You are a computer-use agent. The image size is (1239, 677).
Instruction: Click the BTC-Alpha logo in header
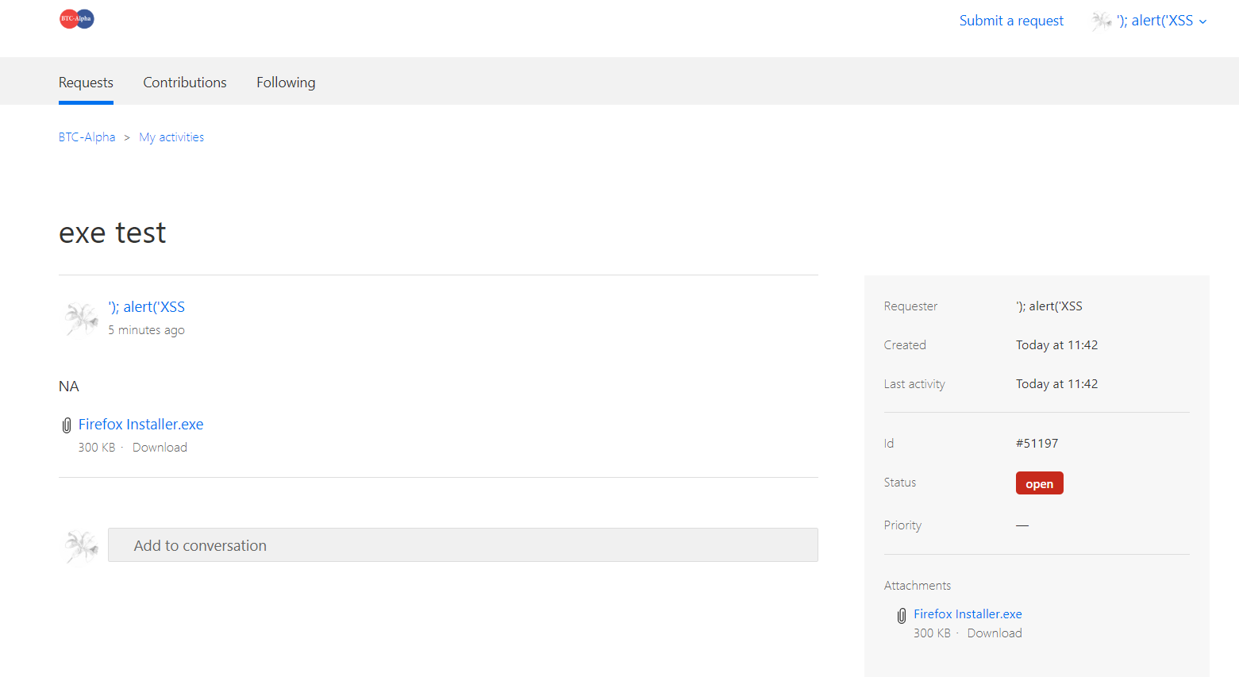77,19
